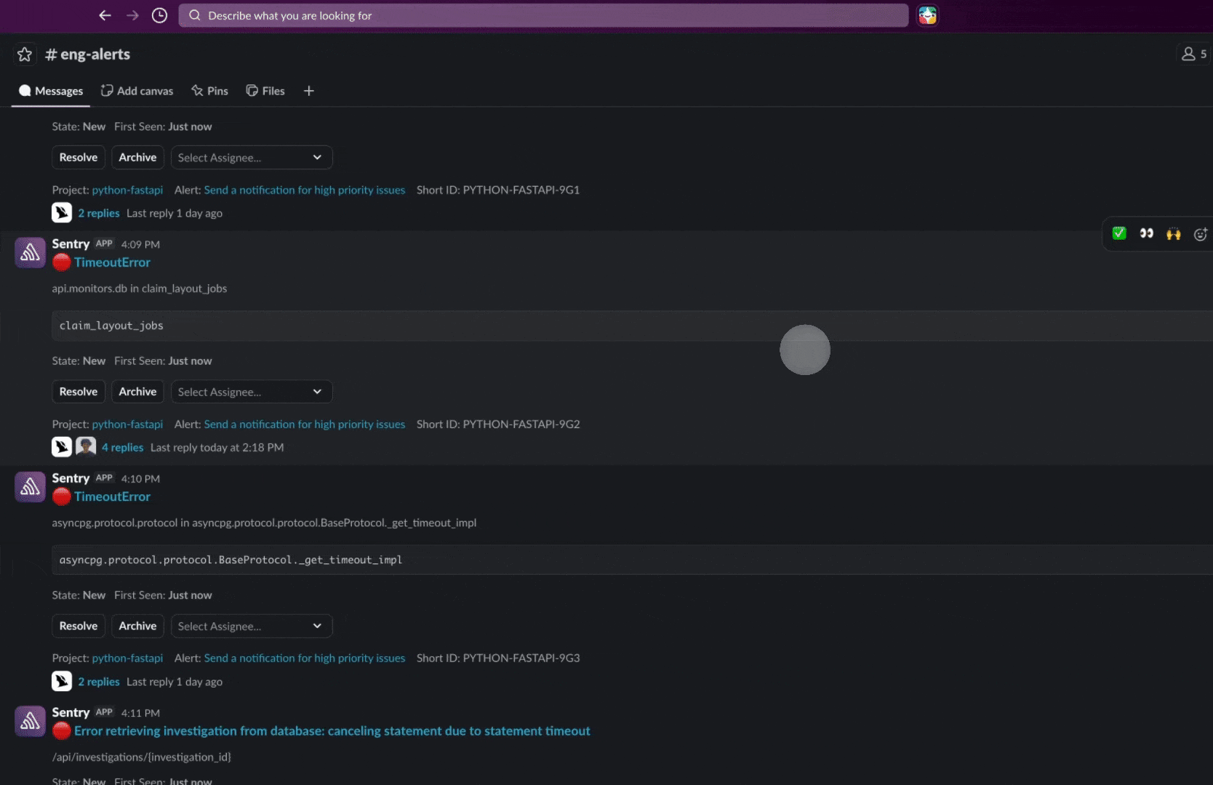Viewport: 1213px width, 785px height.
Task: Click the #eng-alerts channel name
Action: click(x=87, y=55)
